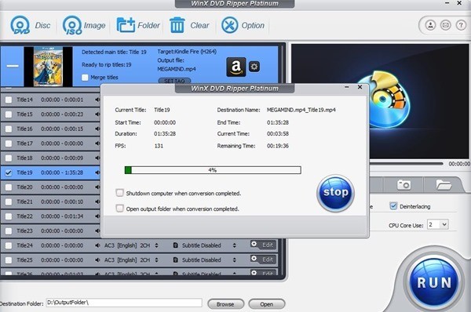
Task: Open help question mark icon
Action: (x=461, y=25)
